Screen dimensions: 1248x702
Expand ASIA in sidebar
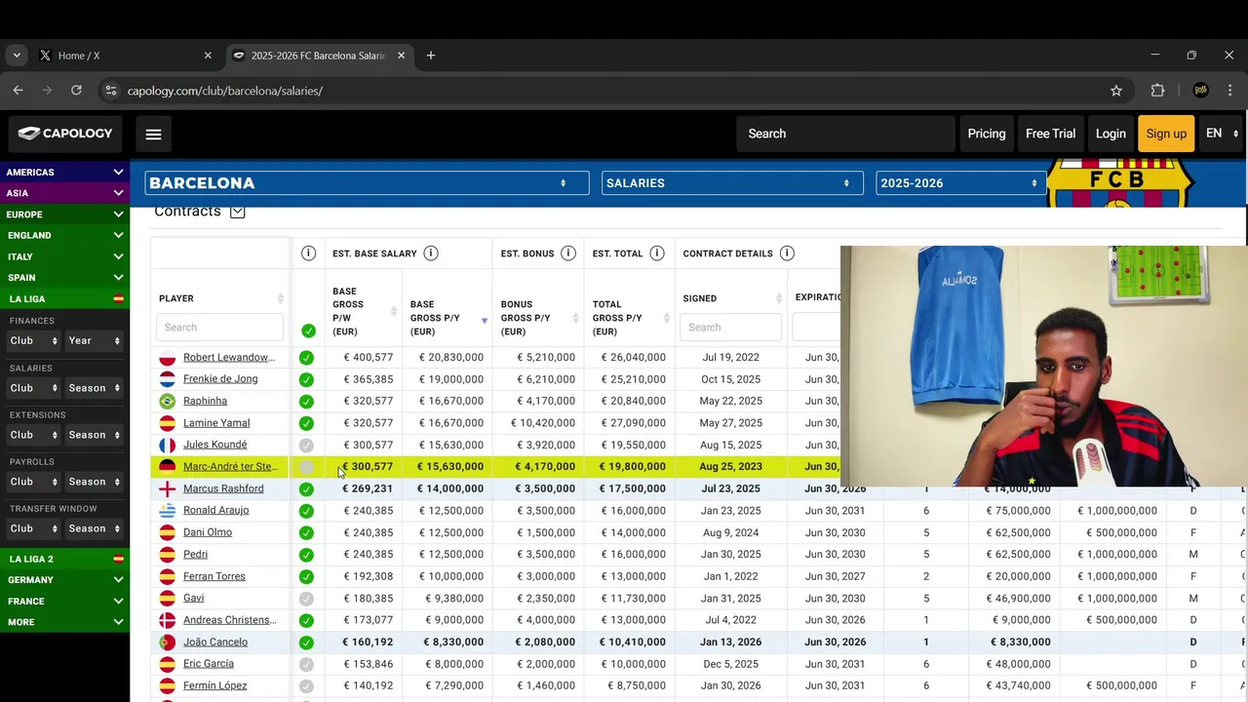[64, 193]
